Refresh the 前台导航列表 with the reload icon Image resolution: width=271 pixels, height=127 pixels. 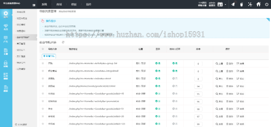click(x=63, y=42)
